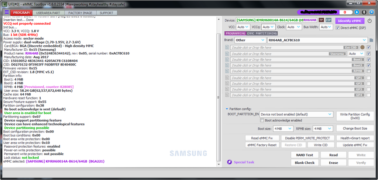Open the RPMB size dropdown
This screenshot has width=378, height=180.
click(x=323, y=128)
